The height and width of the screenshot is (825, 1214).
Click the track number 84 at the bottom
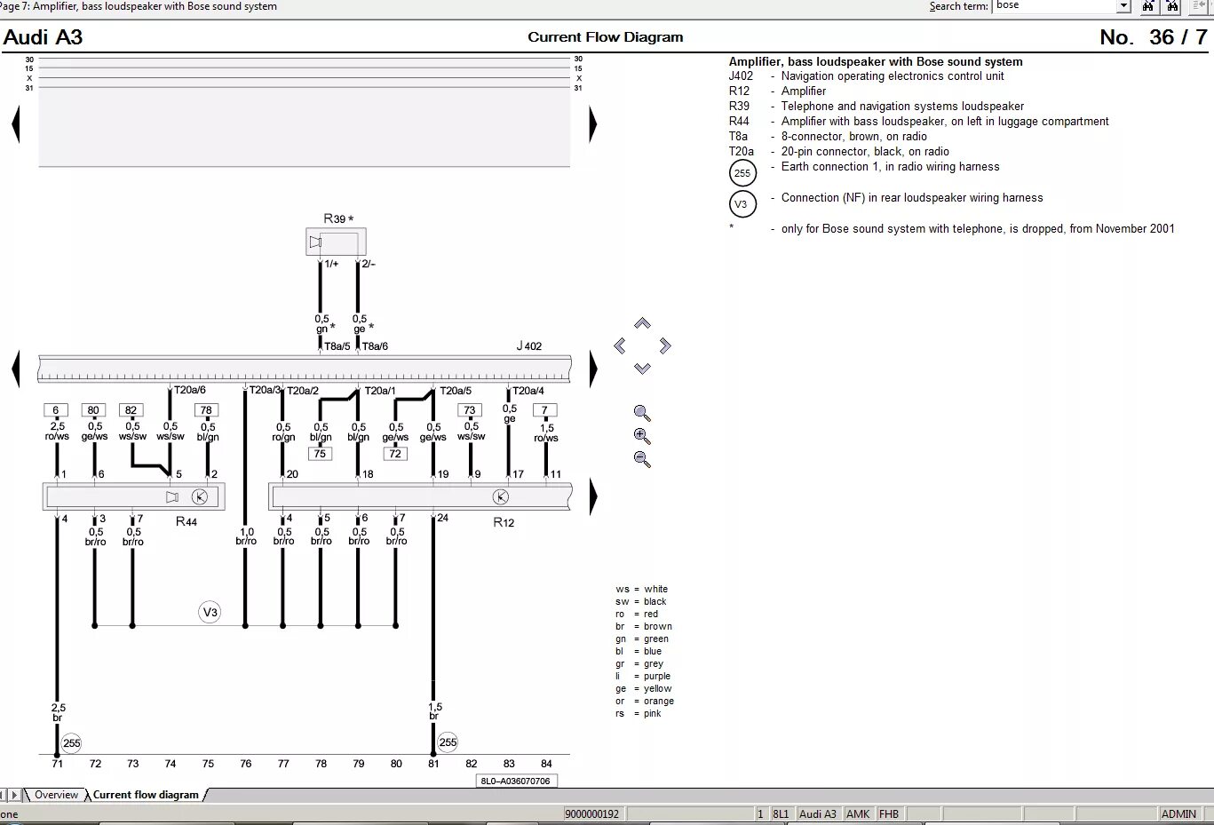546,764
